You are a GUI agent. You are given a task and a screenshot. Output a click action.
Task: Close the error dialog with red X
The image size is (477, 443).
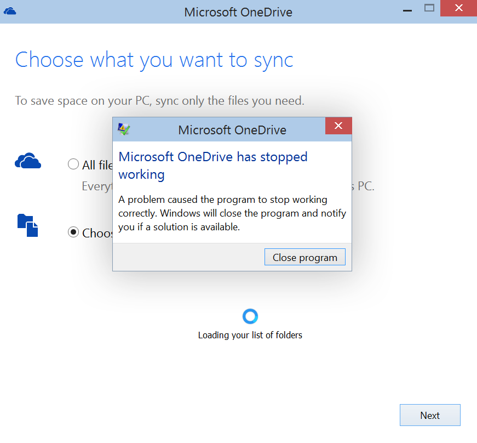(338, 126)
